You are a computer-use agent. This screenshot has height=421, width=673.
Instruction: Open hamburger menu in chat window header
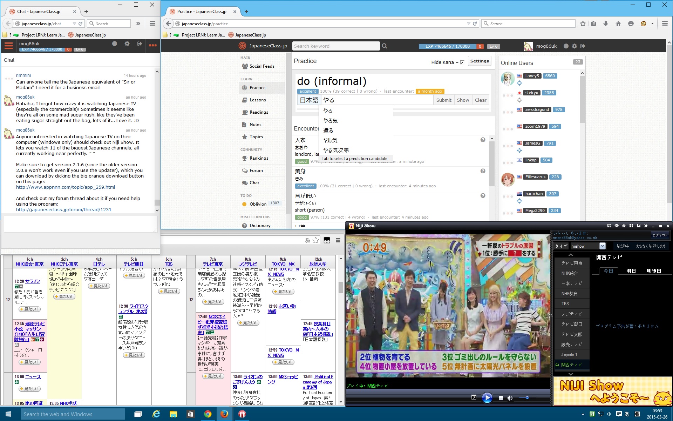pos(9,46)
